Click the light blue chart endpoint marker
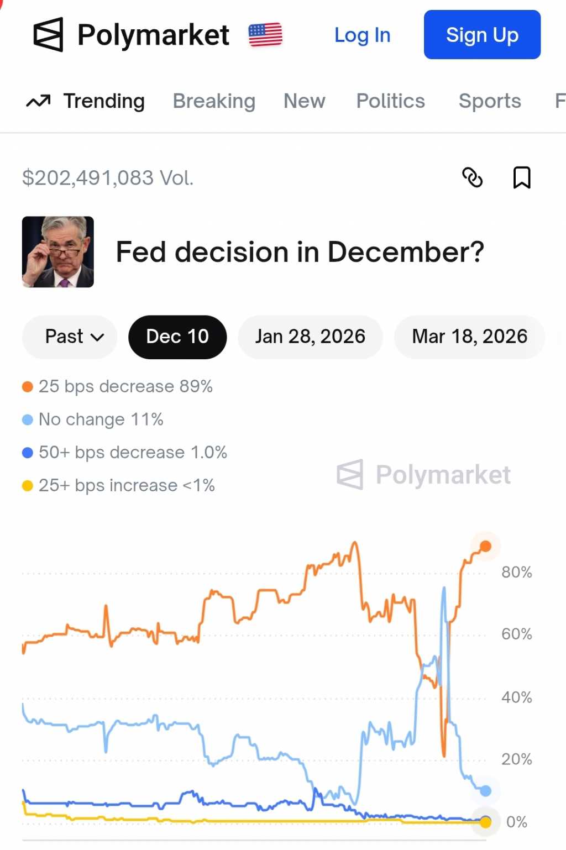This screenshot has height=850, width=566. point(485,791)
